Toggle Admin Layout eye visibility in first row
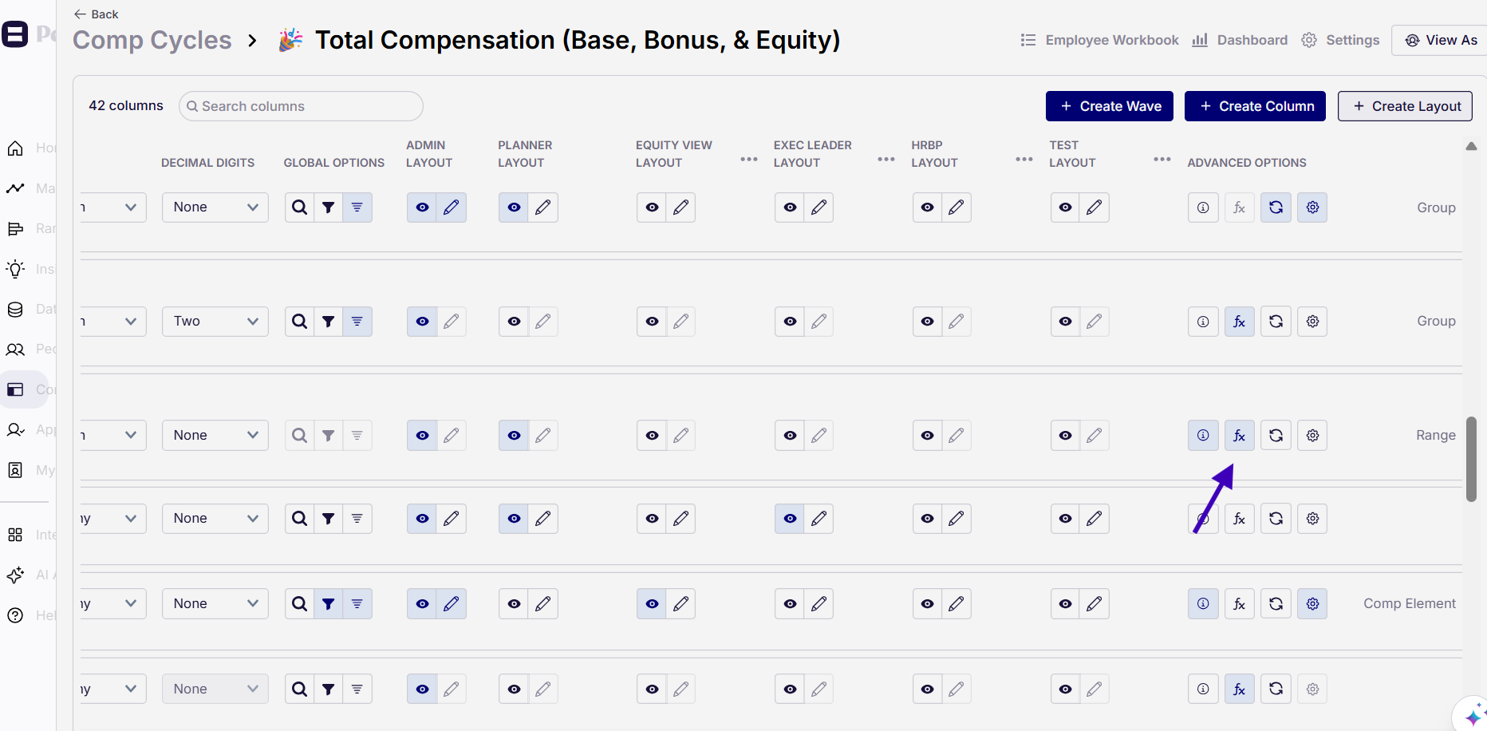The height and width of the screenshot is (731, 1487). (x=422, y=207)
